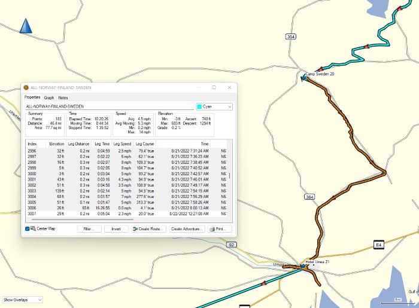Select track point row 2997
The image size is (419, 308).
127,157
